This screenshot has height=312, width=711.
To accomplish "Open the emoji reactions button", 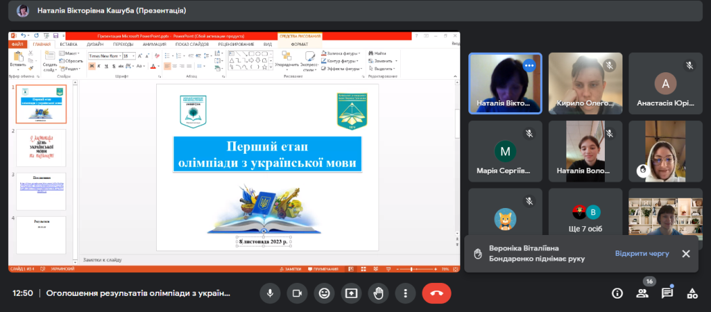I will (x=324, y=293).
